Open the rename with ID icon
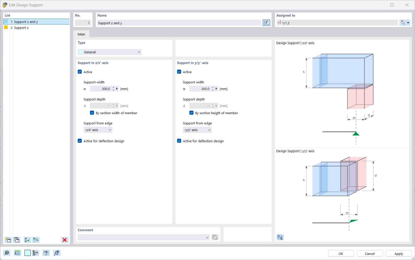The height and width of the screenshot is (260, 415). click(x=36, y=253)
